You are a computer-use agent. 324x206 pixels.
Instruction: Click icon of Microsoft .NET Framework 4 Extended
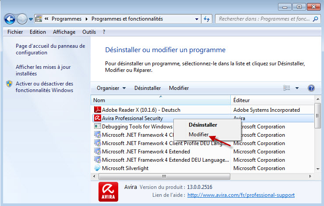click(x=97, y=151)
